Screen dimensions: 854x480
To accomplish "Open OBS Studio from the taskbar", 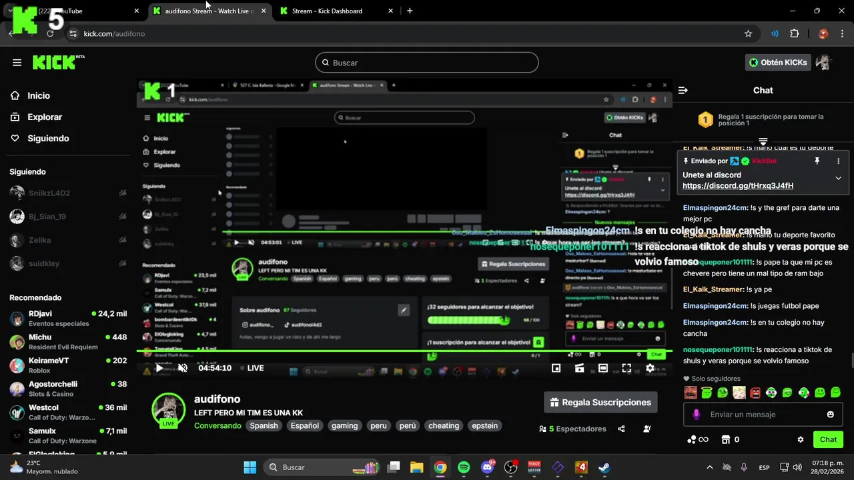I will coord(511,467).
